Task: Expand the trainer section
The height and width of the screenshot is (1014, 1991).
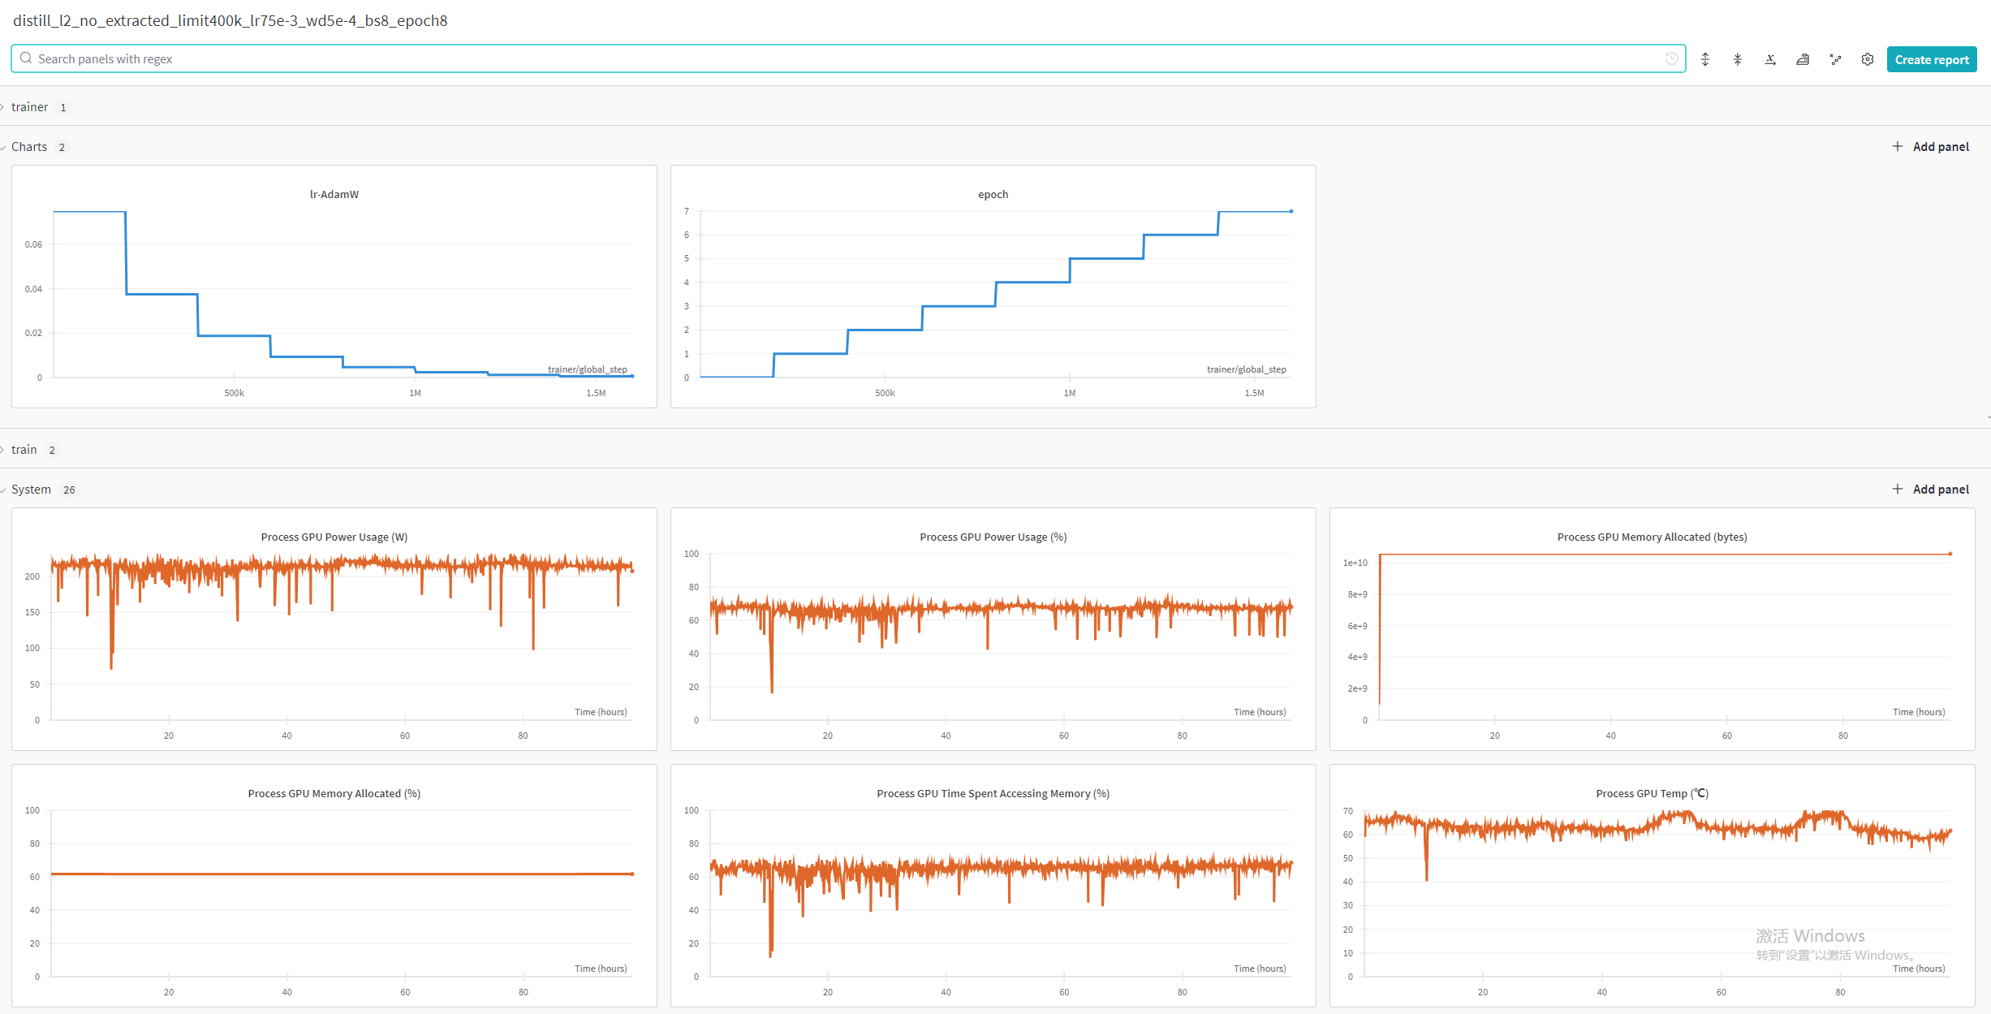Action: pyautogui.click(x=30, y=107)
